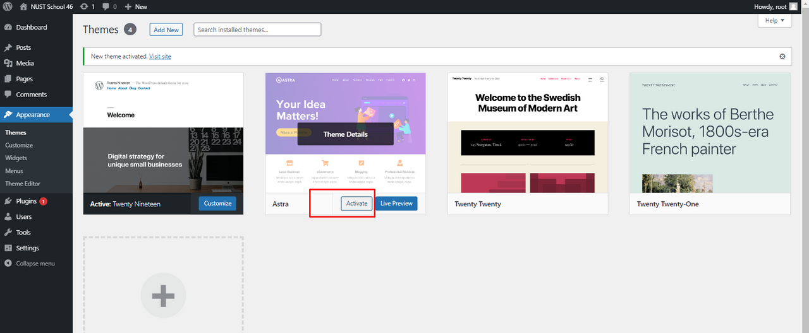Screen dimensions: 809x333
Task: Click Live Preview for Astra
Action: click(396, 203)
